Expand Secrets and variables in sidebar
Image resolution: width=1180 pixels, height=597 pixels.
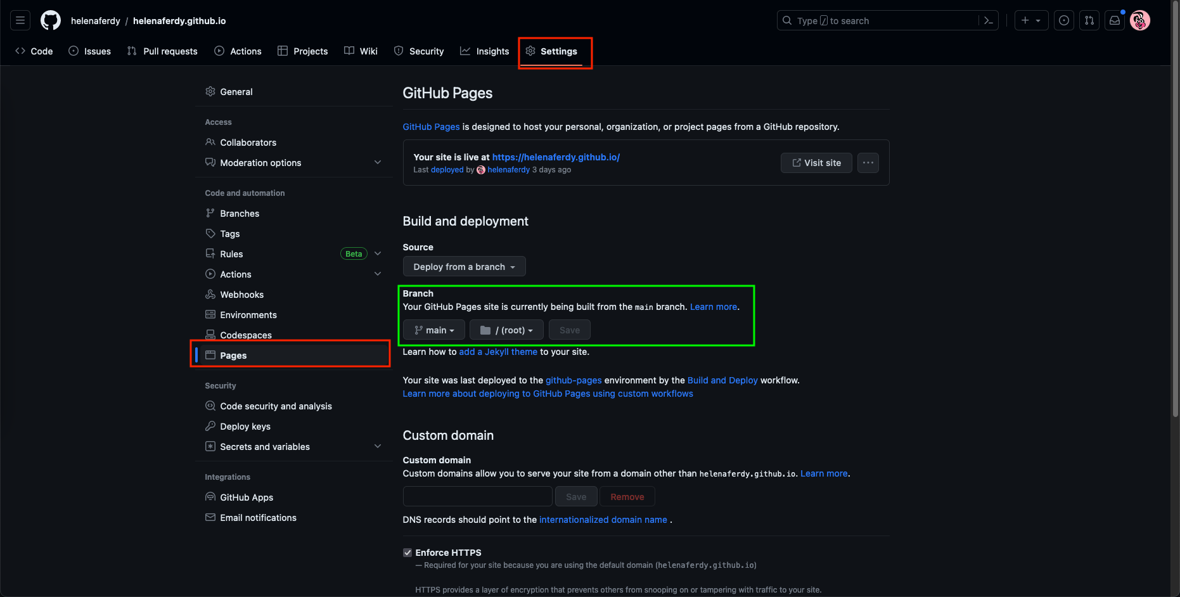[378, 447]
